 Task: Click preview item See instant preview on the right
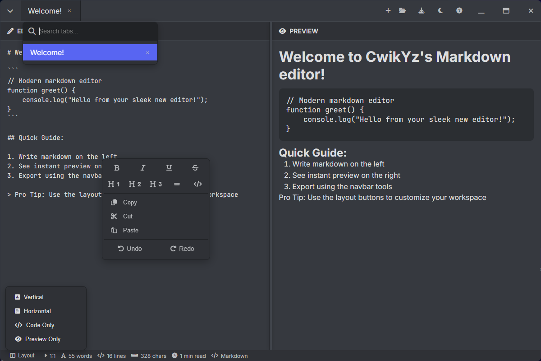click(x=346, y=175)
